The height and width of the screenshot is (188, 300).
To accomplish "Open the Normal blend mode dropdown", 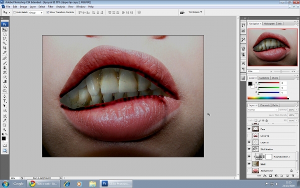I will click(x=262, y=110).
